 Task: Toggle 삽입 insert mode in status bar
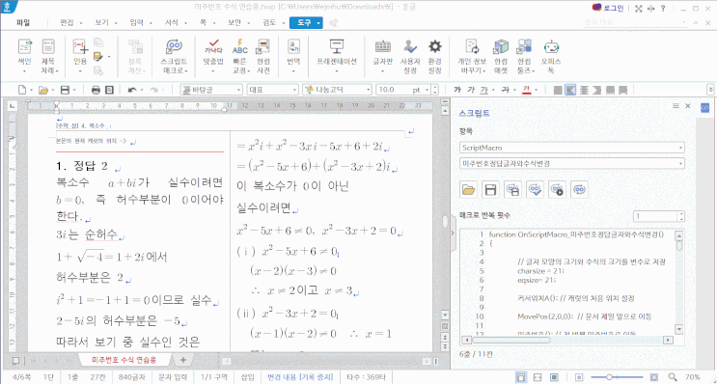click(x=247, y=377)
